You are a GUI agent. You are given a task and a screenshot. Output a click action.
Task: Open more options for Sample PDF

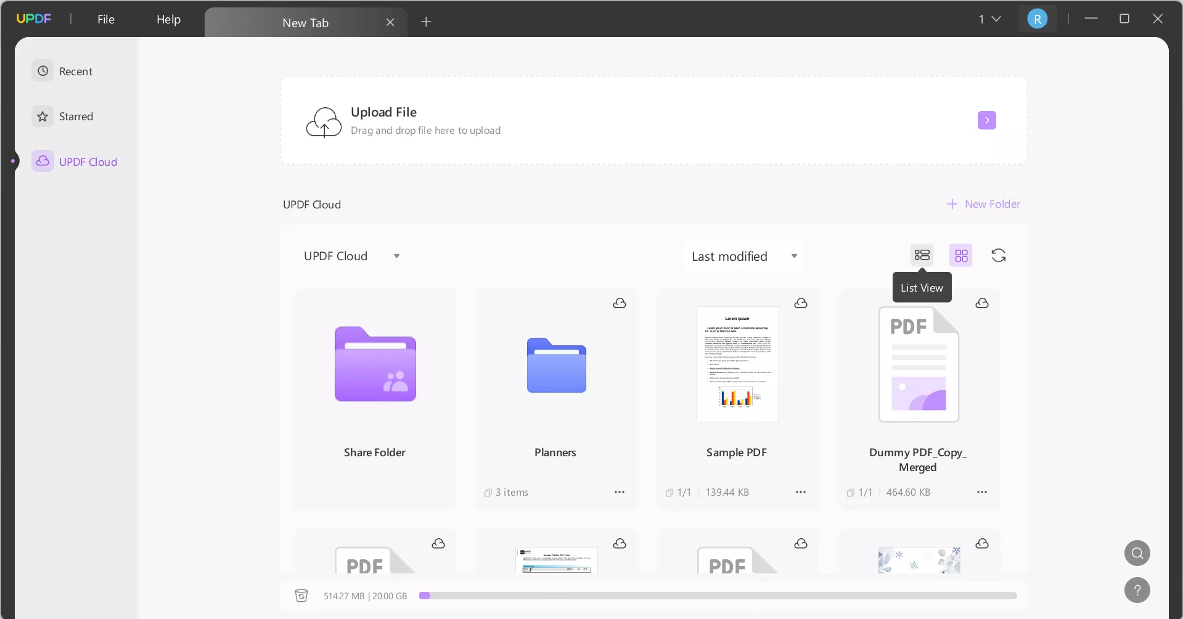(x=801, y=492)
